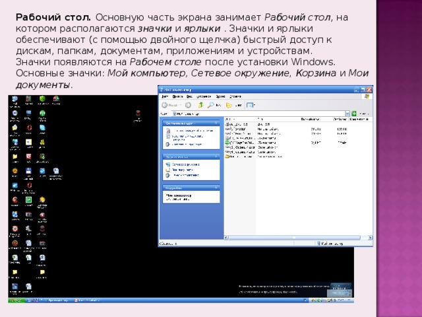Sort by the Имя column header
This screenshot has height=317, width=422.
point(240,119)
